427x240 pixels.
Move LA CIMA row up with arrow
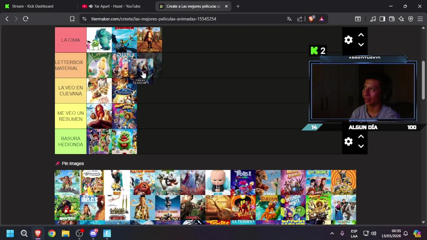tap(361, 35)
